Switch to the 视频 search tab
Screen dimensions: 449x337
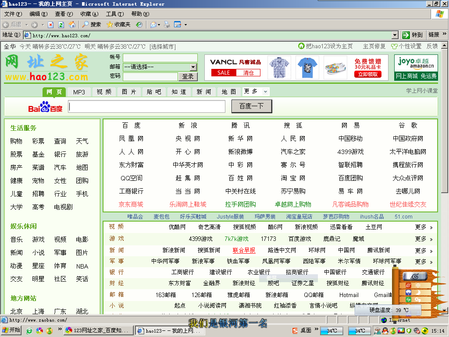pos(104,92)
